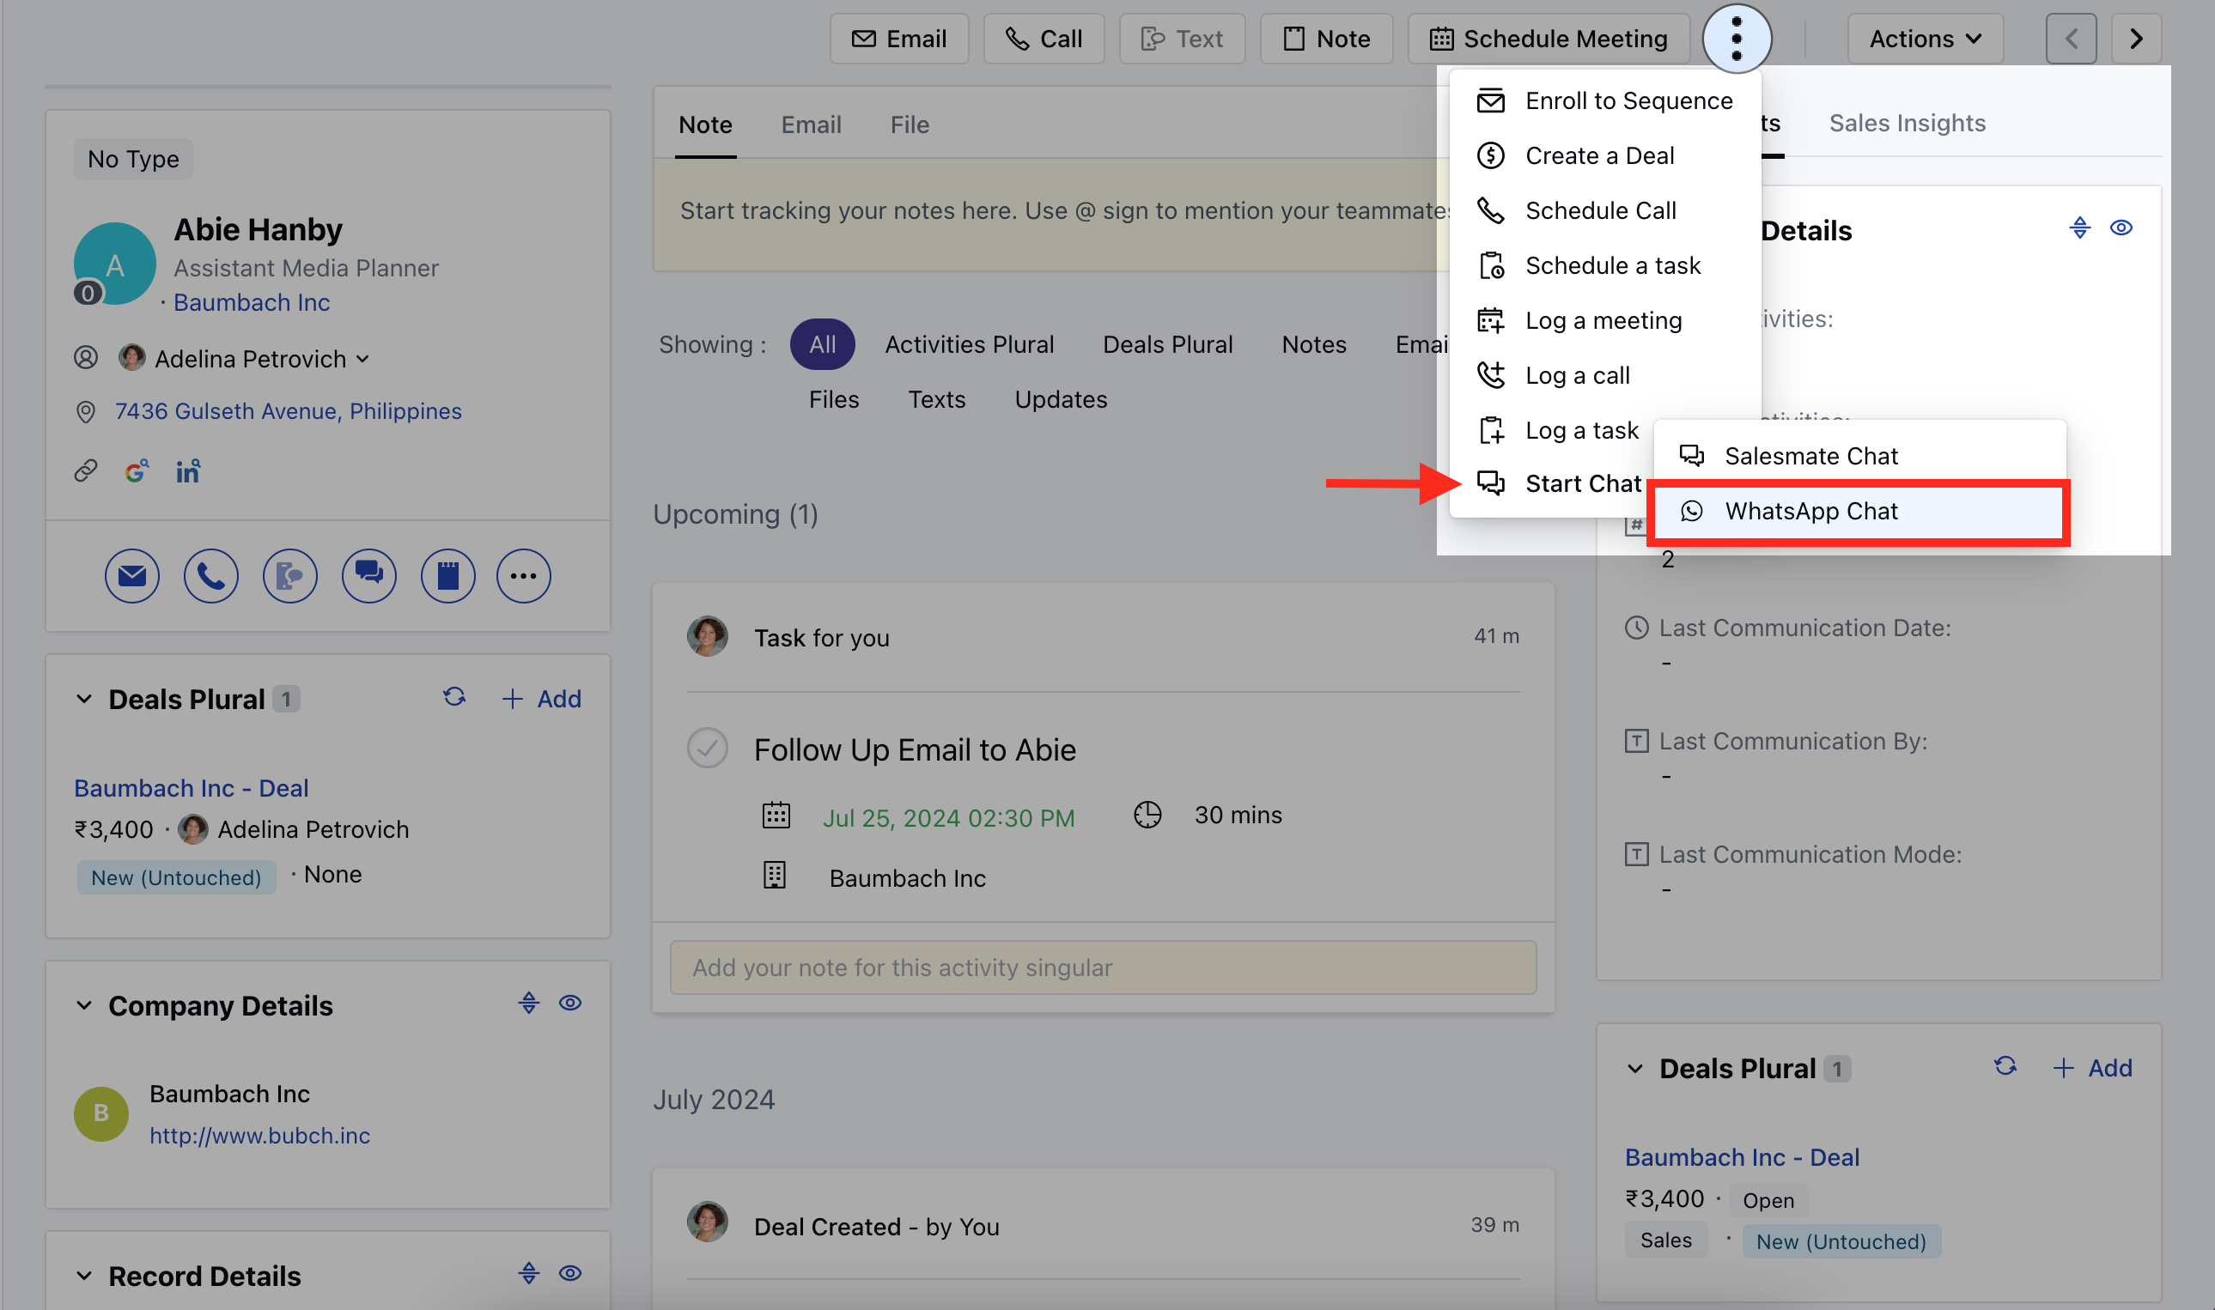The height and width of the screenshot is (1310, 2215).
Task: Click the Schedule Meeting button
Action: (x=1549, y=39)
